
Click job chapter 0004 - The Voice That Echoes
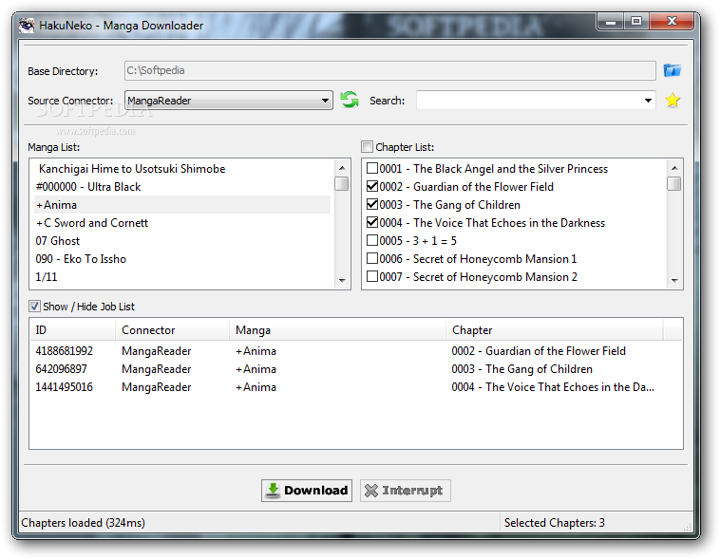553,387
